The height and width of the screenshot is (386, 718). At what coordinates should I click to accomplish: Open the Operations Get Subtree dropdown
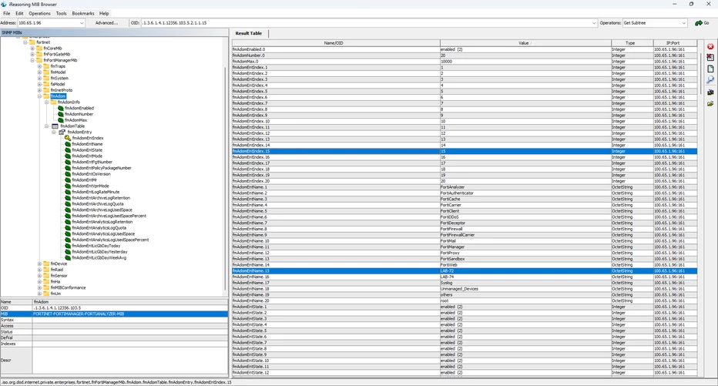[x=683, y=23]
